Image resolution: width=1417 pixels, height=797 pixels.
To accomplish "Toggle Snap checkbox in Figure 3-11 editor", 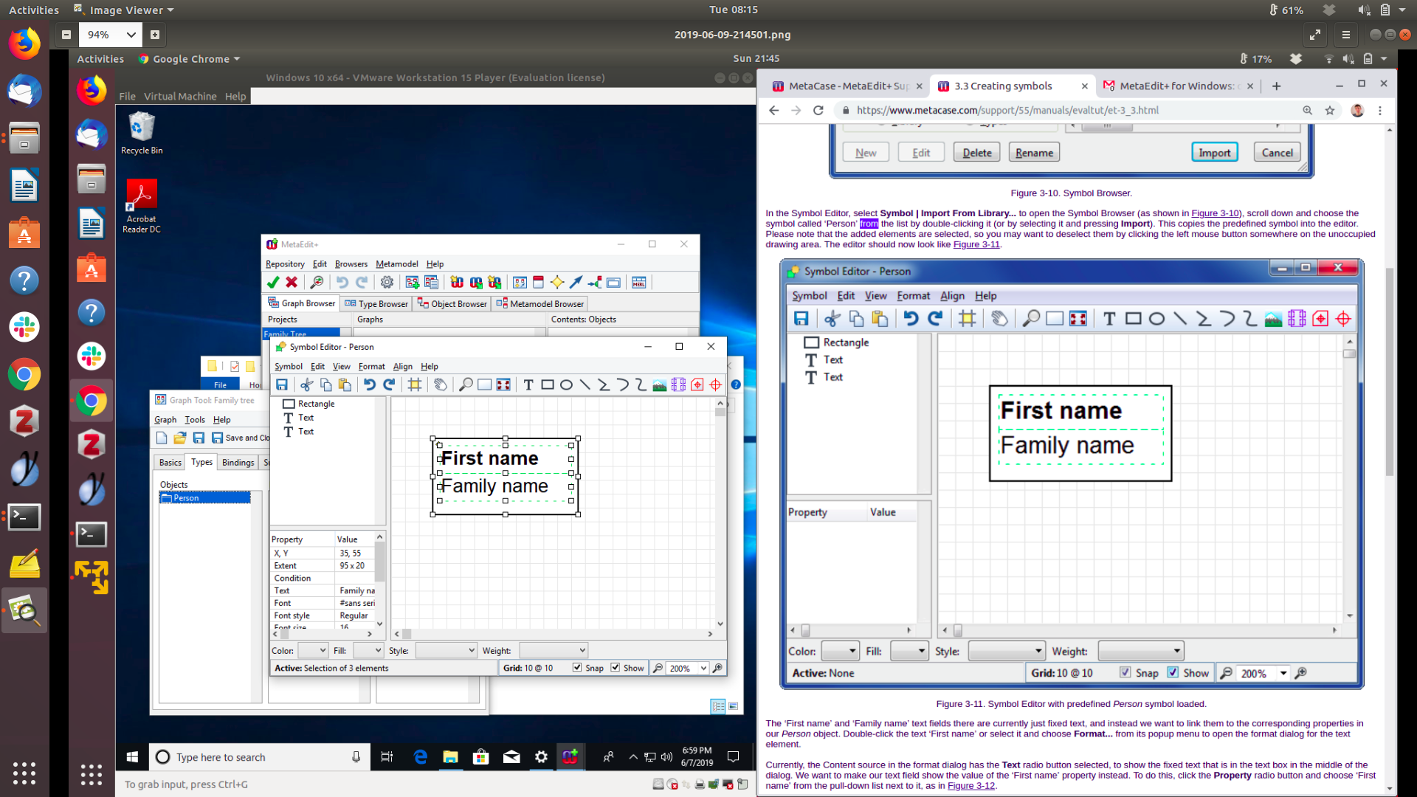I will (x=1125, y=672).
